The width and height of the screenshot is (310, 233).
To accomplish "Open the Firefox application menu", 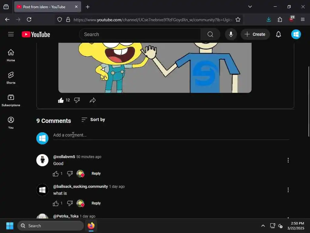I will click(302, 19).
